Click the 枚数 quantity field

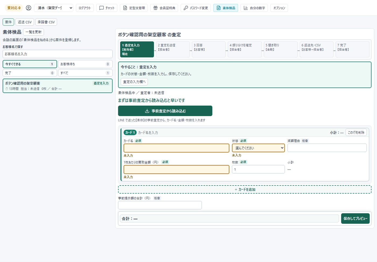258,169
